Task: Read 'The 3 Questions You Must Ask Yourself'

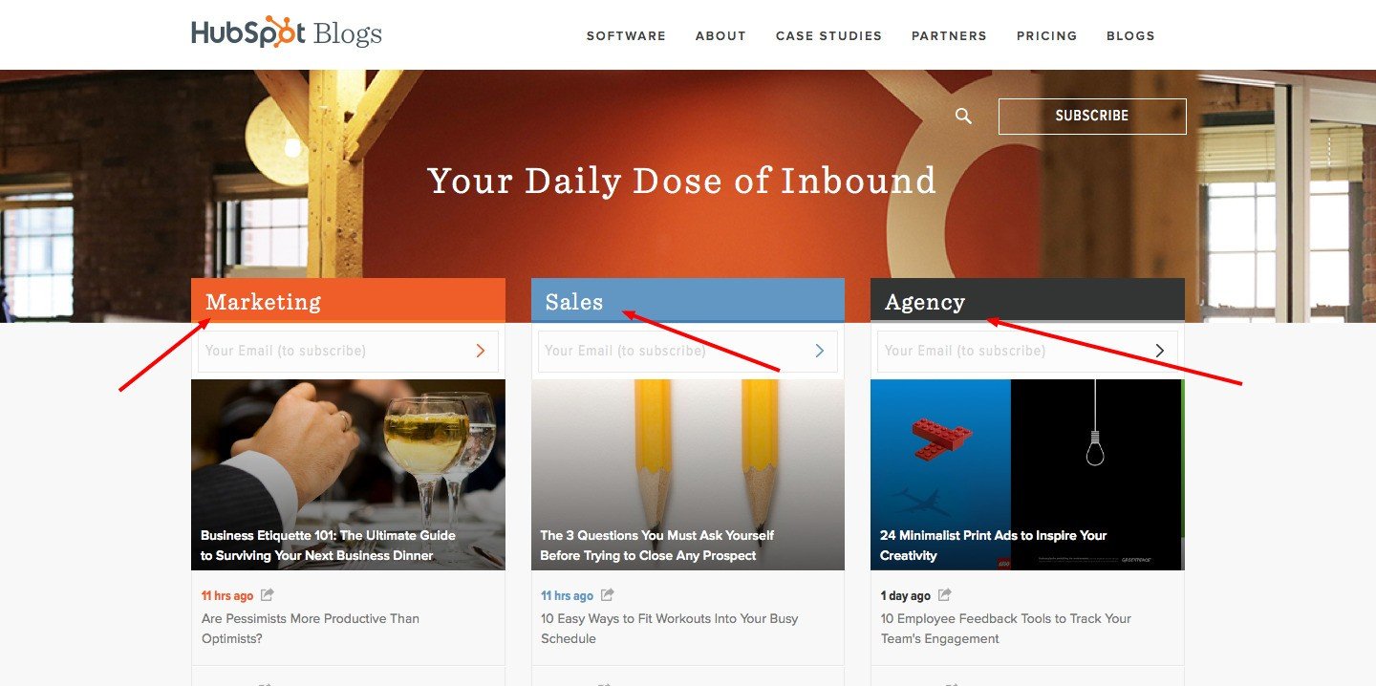Action: point(687,475)
